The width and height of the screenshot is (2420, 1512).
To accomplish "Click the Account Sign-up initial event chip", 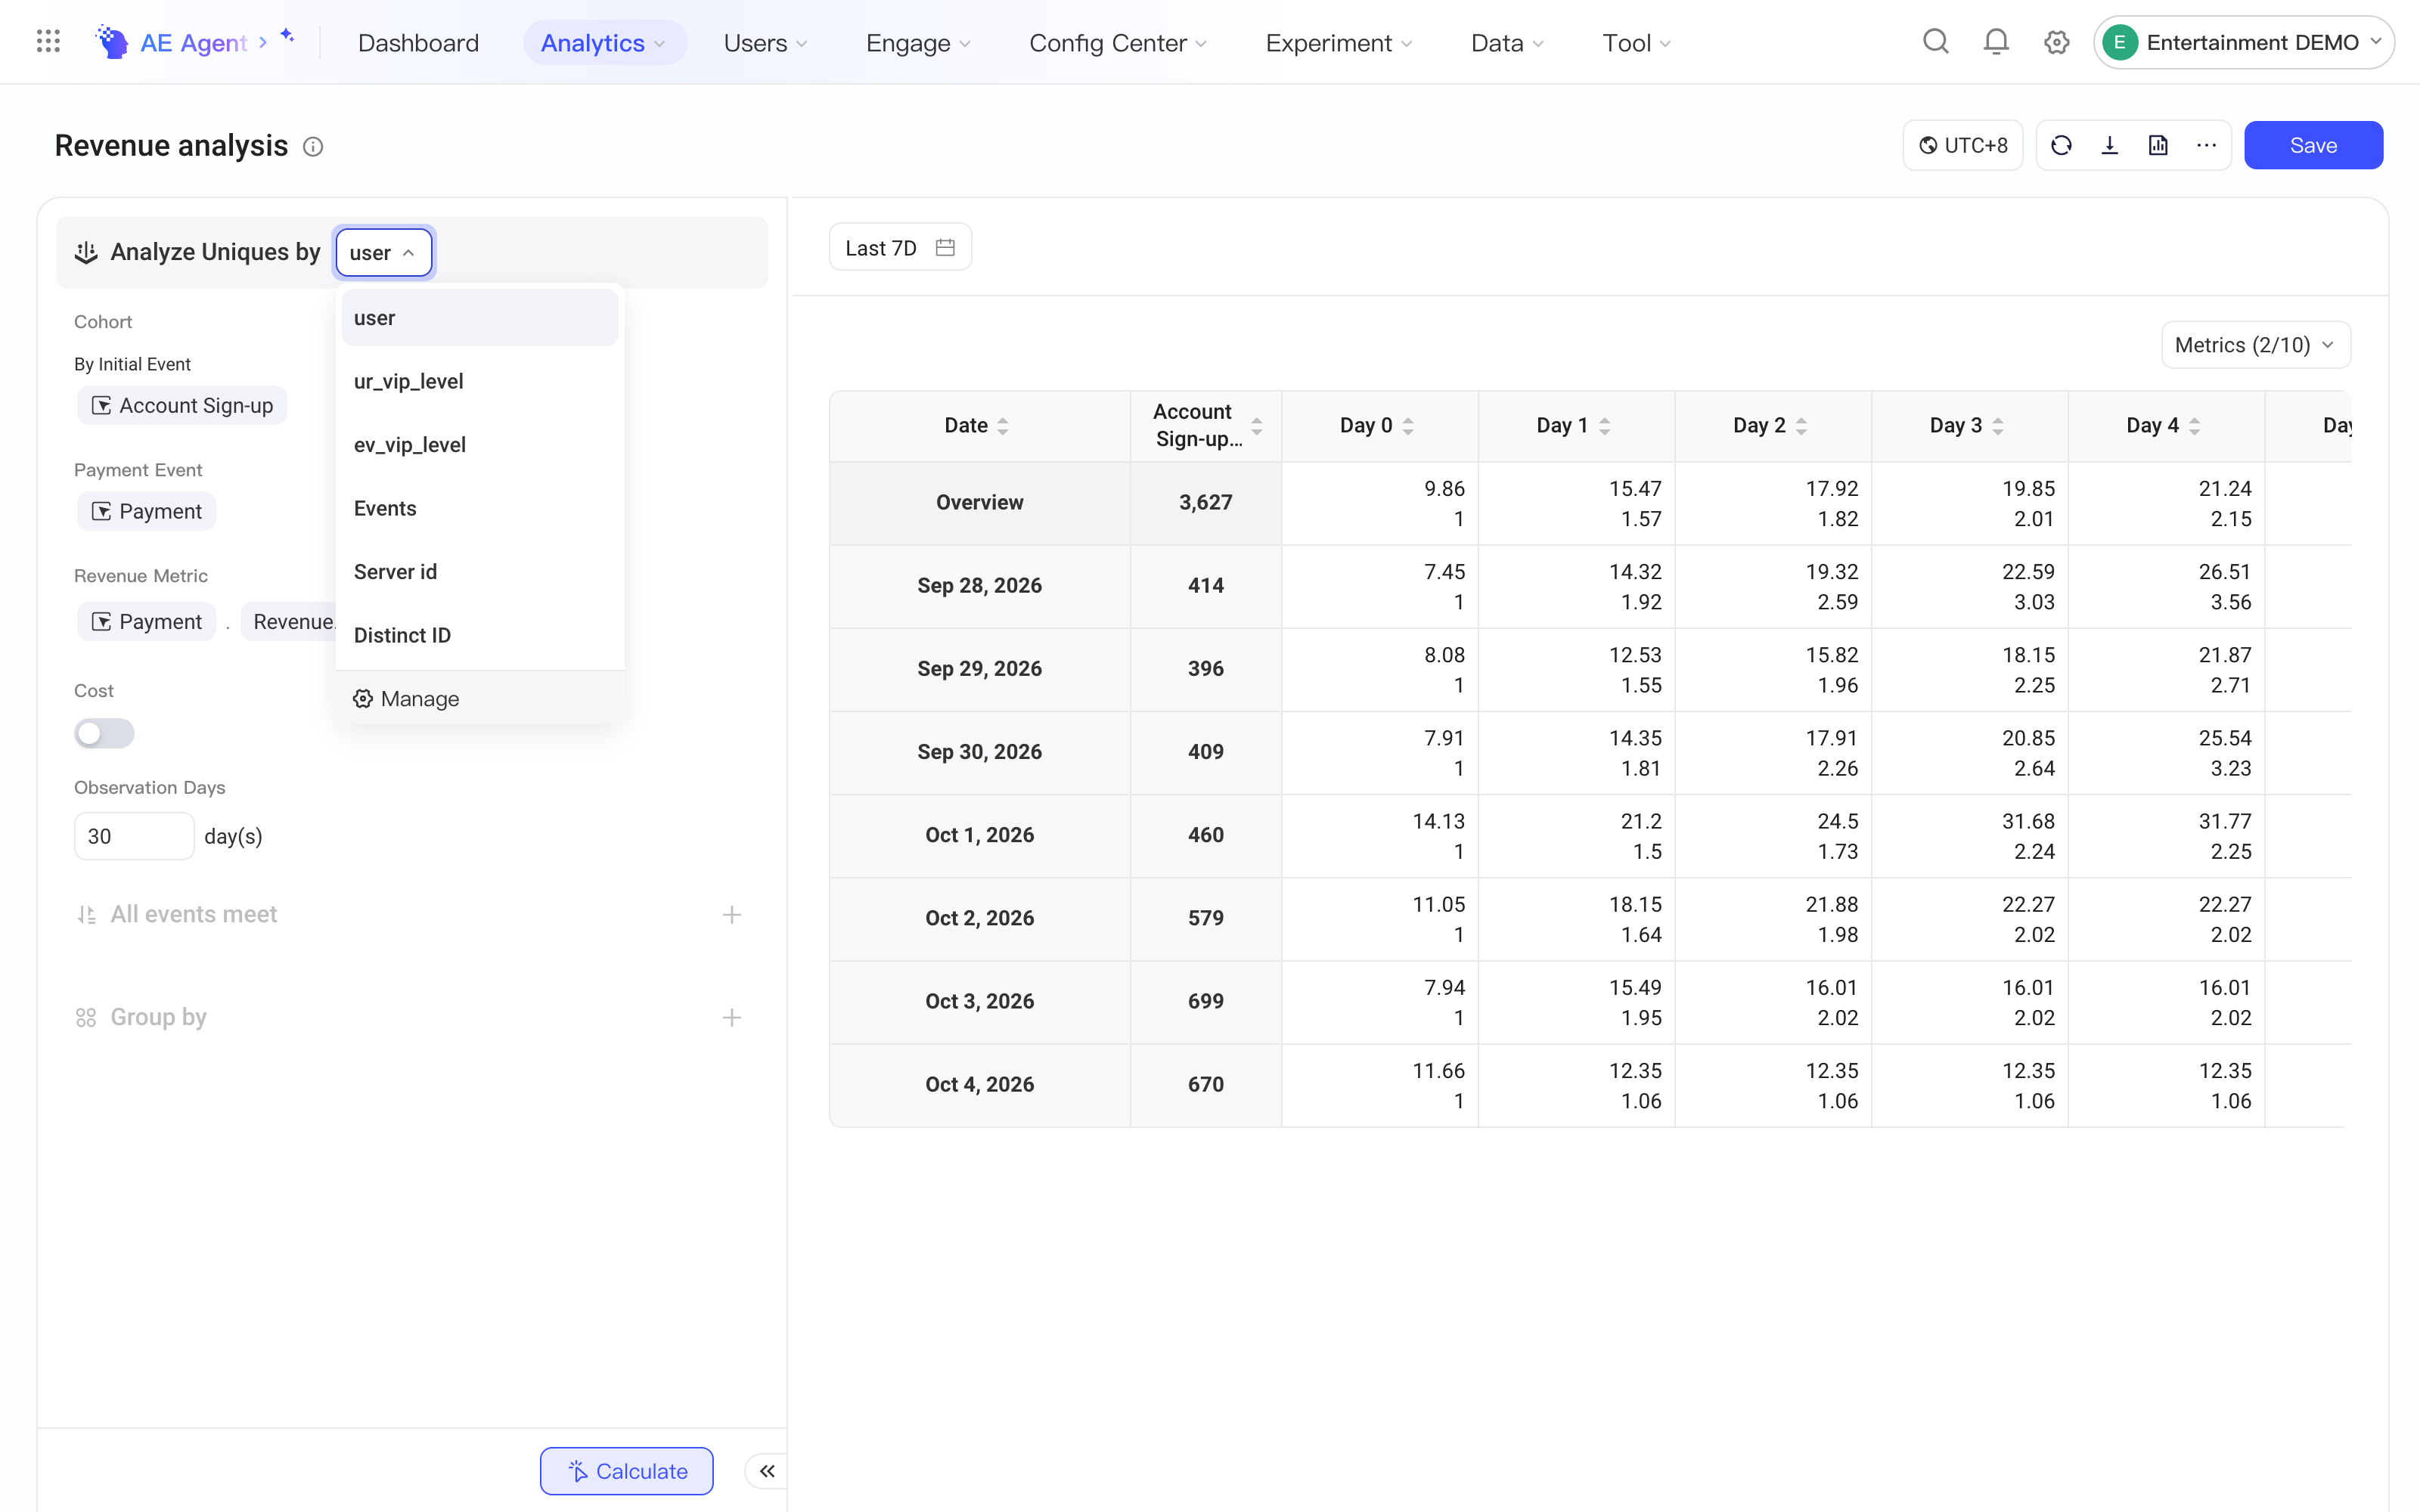I will [x=182, y=405].
